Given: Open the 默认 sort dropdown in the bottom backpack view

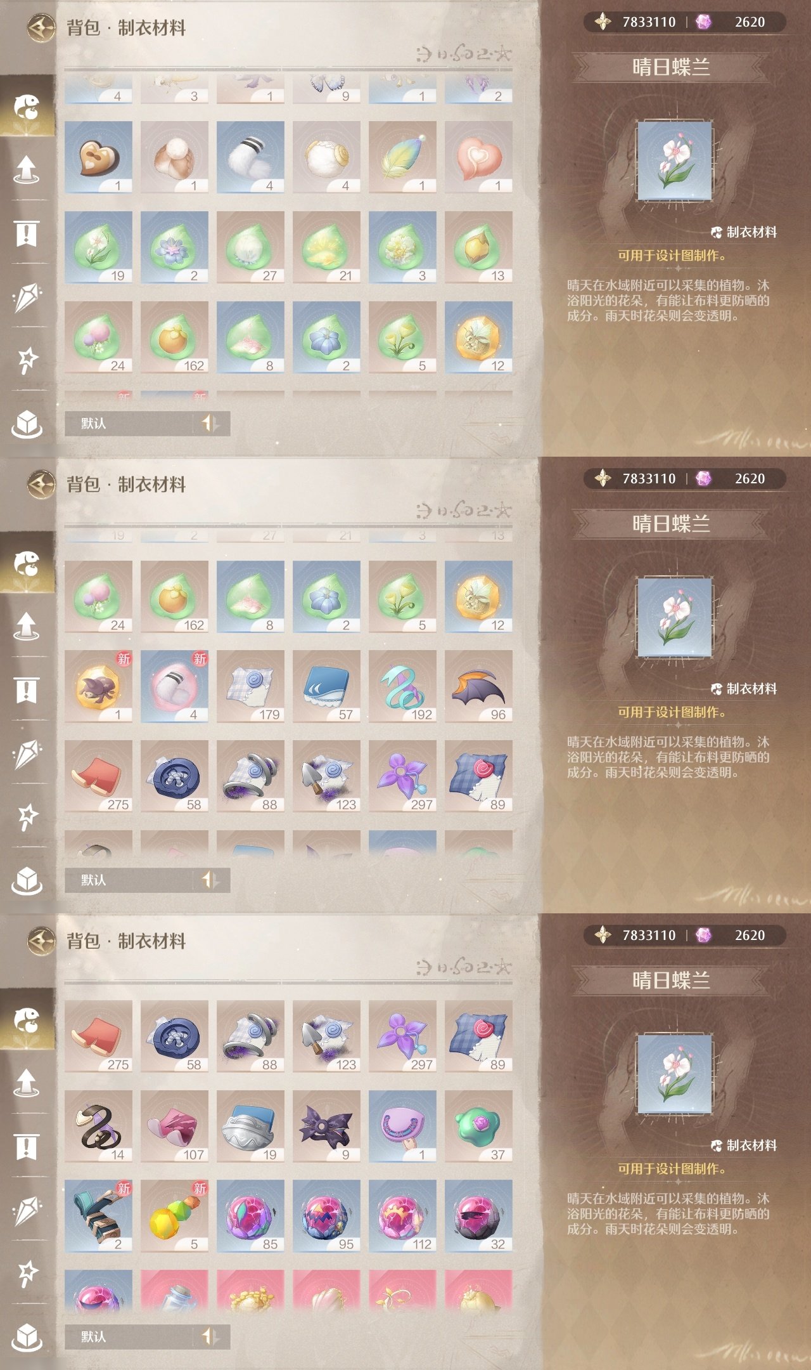Looking at the screenshot, I should tap(147, 1336).
